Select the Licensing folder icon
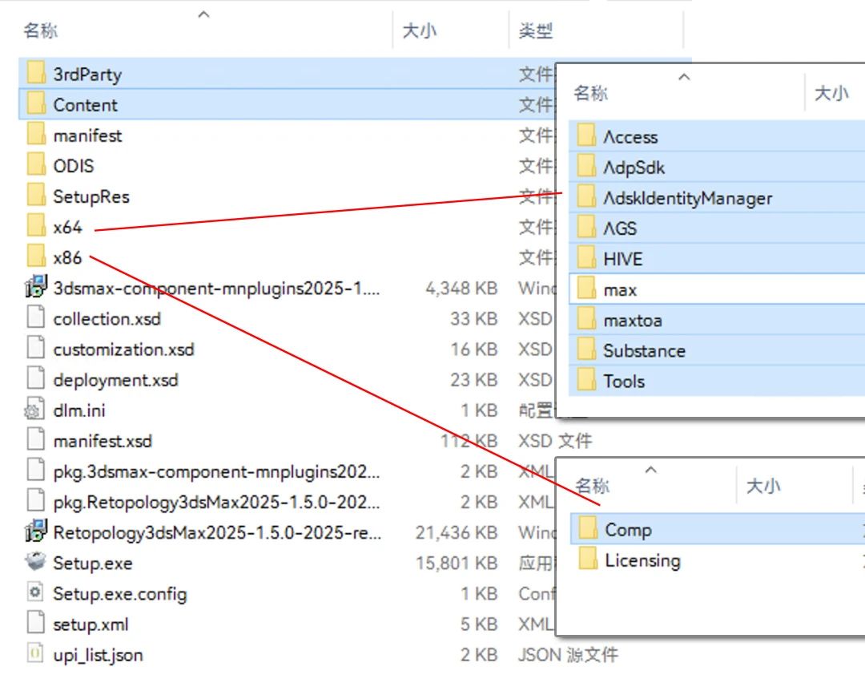This screenshot has width=865, height=699. [x=588, y=560]
